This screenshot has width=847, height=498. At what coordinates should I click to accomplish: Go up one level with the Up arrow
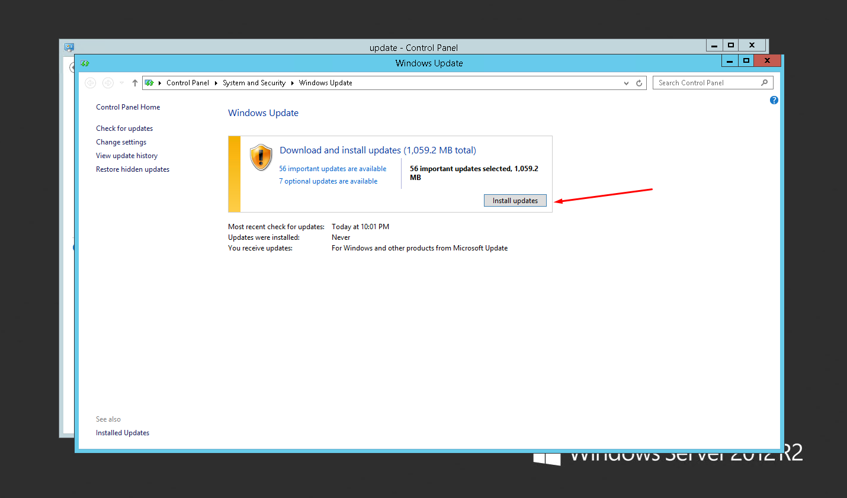[x=135, y=83]
